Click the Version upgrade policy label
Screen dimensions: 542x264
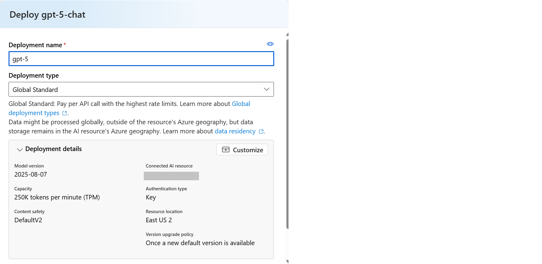(x=169, y=234)
